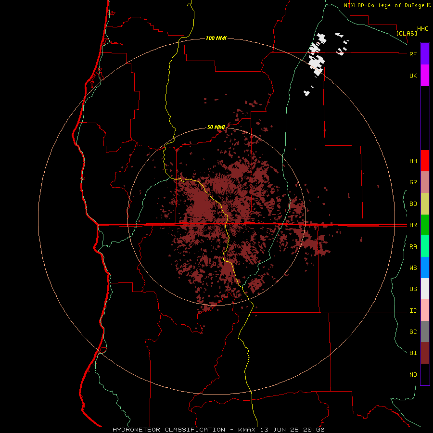This screenshot has width=433, height=433.
Task: Click the 'WS' legend label
Action: pyautogui.click(x=413, y=267)
